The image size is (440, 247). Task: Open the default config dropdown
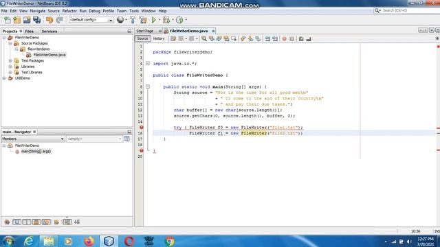click(91, 20)
